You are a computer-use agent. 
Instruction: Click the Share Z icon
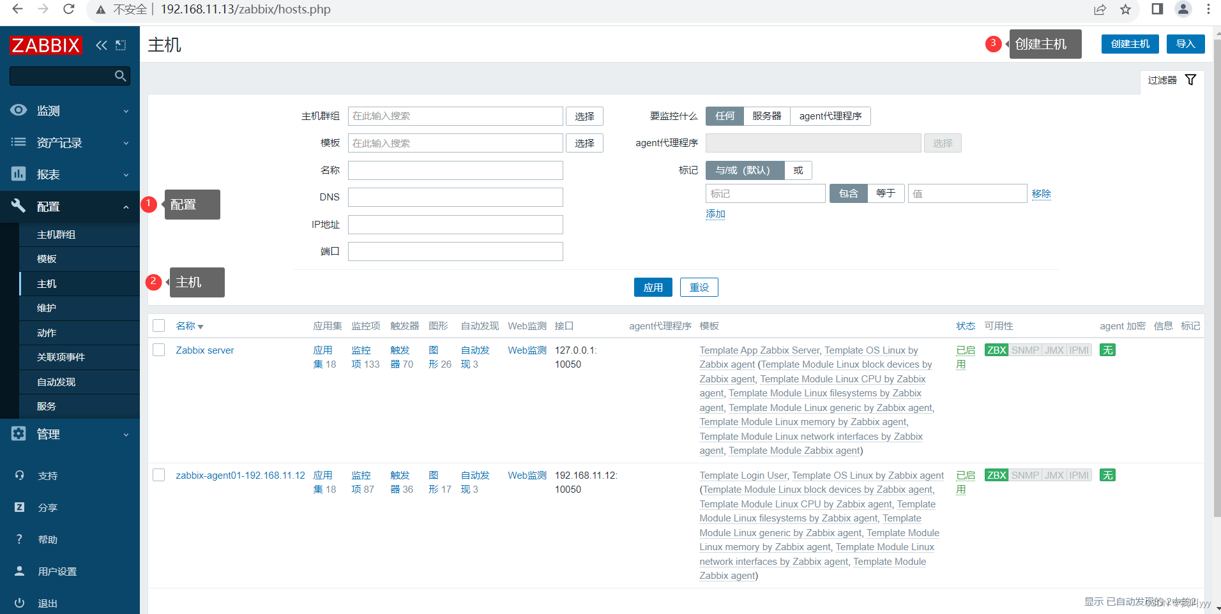point(19,507)
